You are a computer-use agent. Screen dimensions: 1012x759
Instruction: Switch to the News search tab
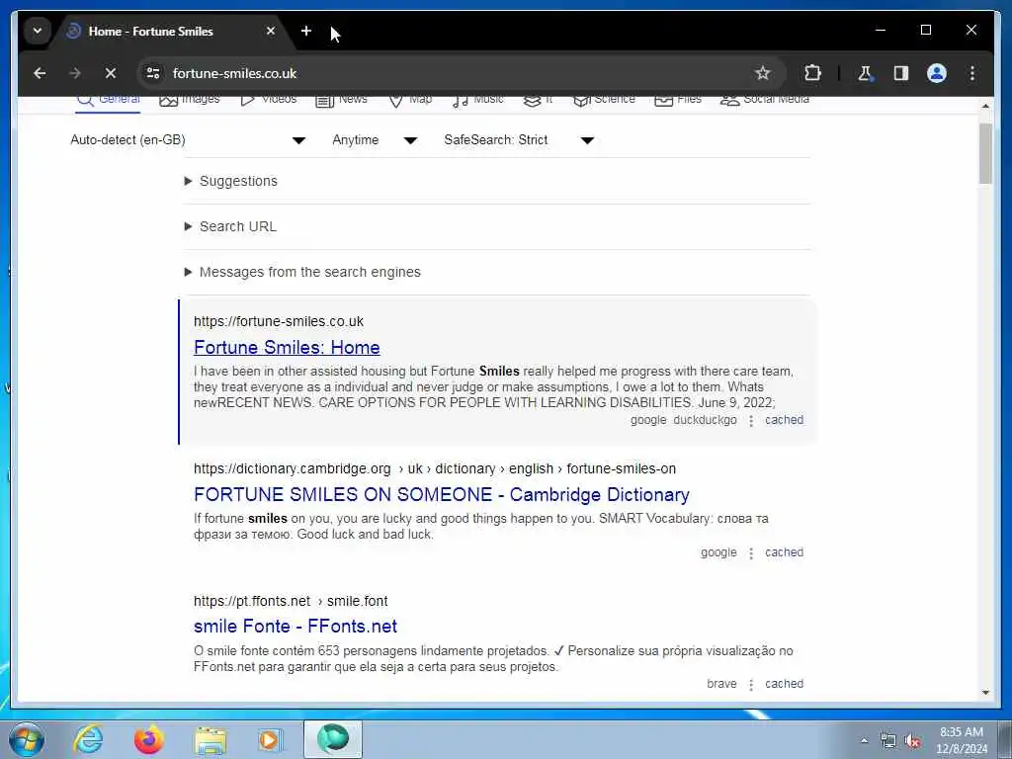tap(341, 100)
